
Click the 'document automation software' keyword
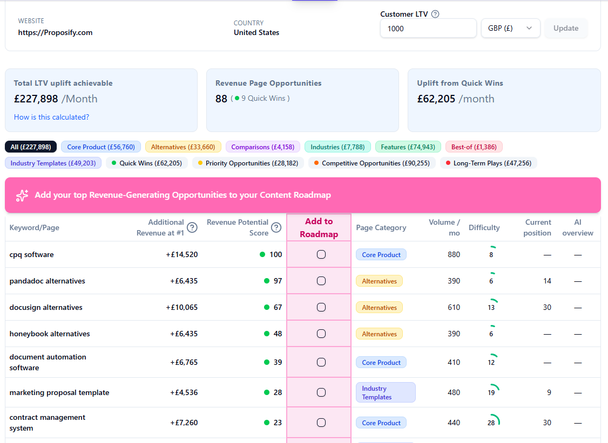tap(48, 362)
